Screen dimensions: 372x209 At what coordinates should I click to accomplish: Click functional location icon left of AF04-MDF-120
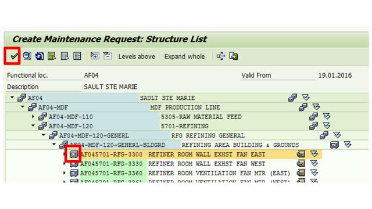[x=42, y=126]
